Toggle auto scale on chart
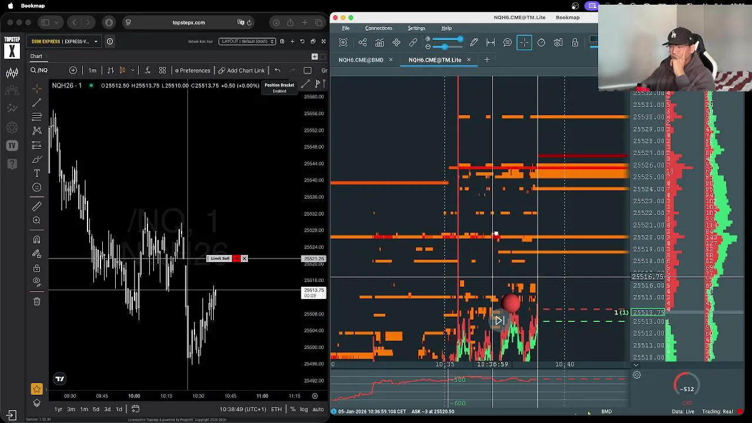752x423 pixels. (318, 409)
